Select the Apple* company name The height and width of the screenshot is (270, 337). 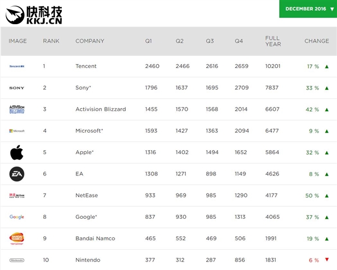[x=84, y=152]
